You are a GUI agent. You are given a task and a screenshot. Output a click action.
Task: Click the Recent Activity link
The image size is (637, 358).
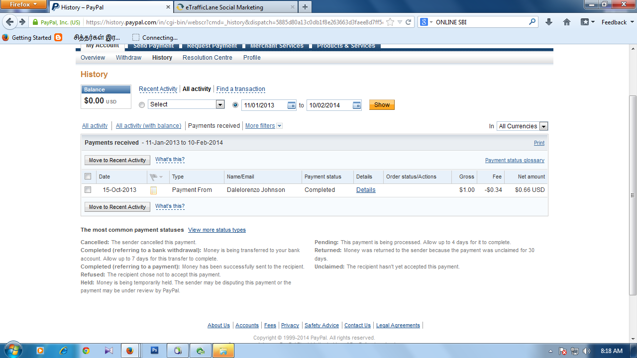[x=158, y=89]
